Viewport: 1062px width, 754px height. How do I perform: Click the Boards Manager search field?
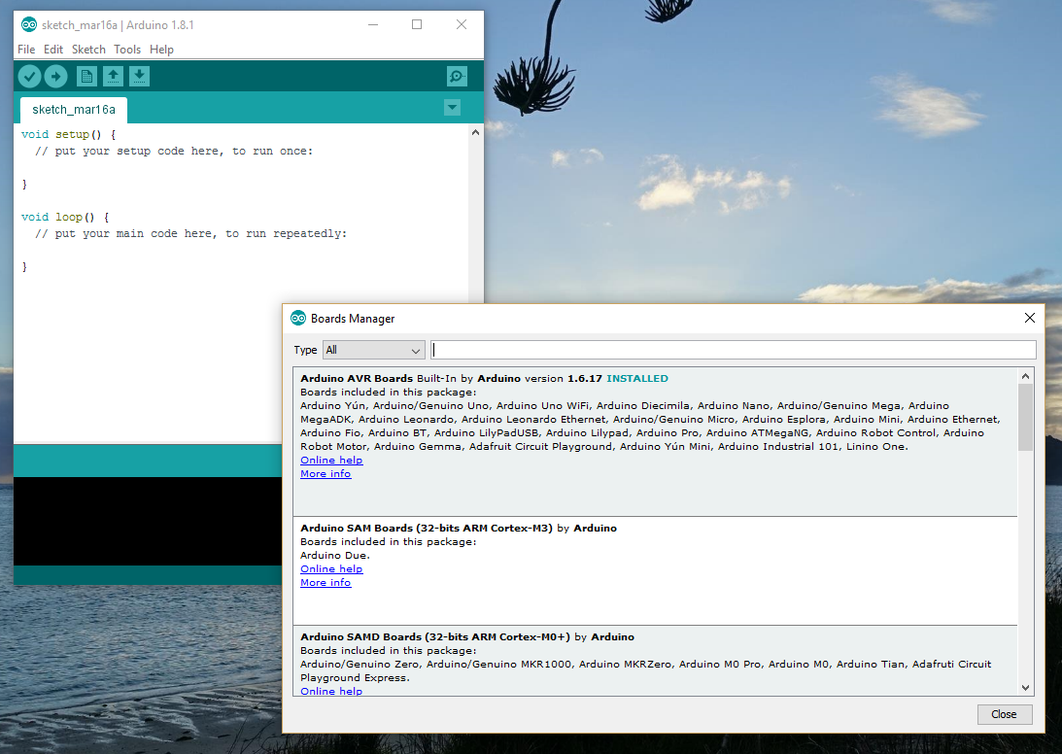pos(734,350)
